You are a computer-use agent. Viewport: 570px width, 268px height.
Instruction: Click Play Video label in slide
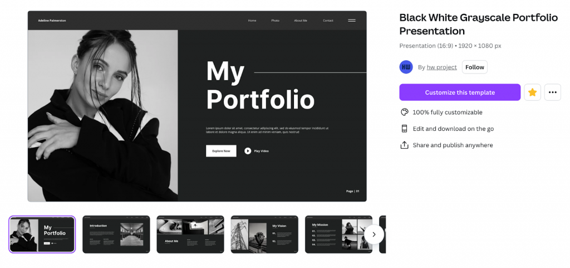262,151
